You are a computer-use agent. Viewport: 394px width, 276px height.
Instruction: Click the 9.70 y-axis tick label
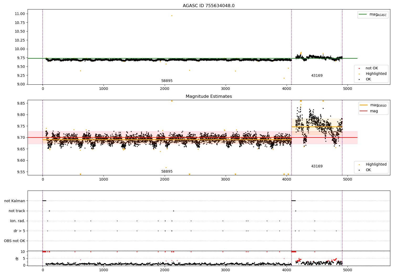[21, 137]
